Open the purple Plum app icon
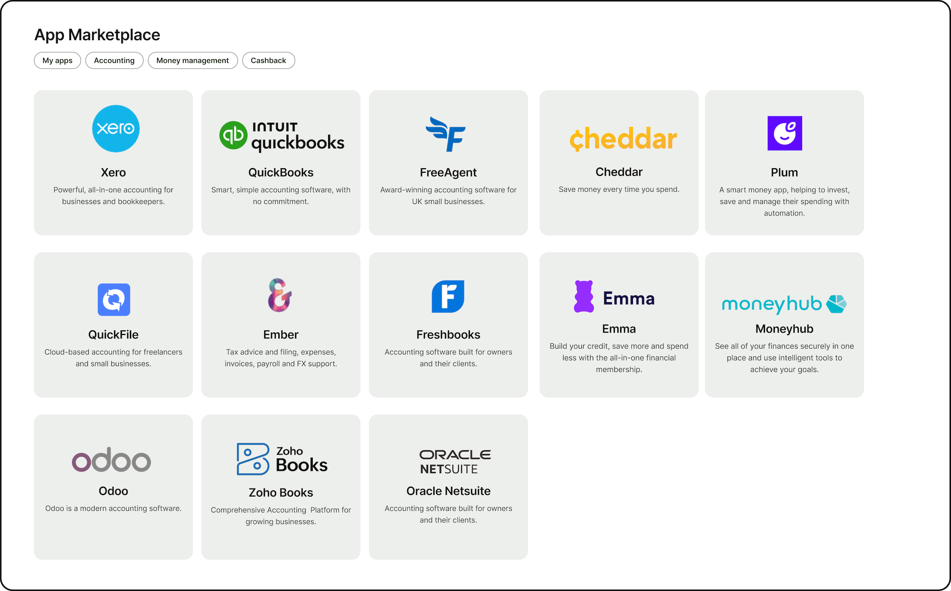Viewport: 951px width, 591px height. pyautogui.click(x=784, y=133)
